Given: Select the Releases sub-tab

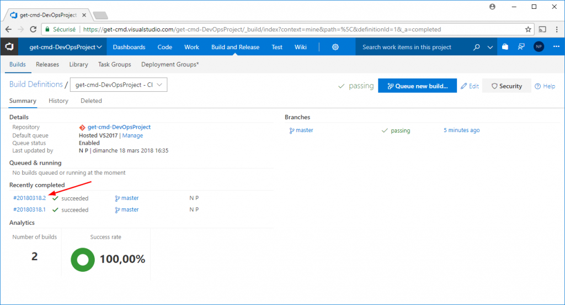Looking at the screenshot, I should [x=47, y=64].
